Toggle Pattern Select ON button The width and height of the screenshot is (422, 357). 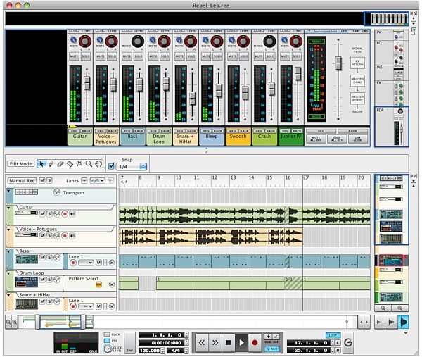(x=98, y=284)
